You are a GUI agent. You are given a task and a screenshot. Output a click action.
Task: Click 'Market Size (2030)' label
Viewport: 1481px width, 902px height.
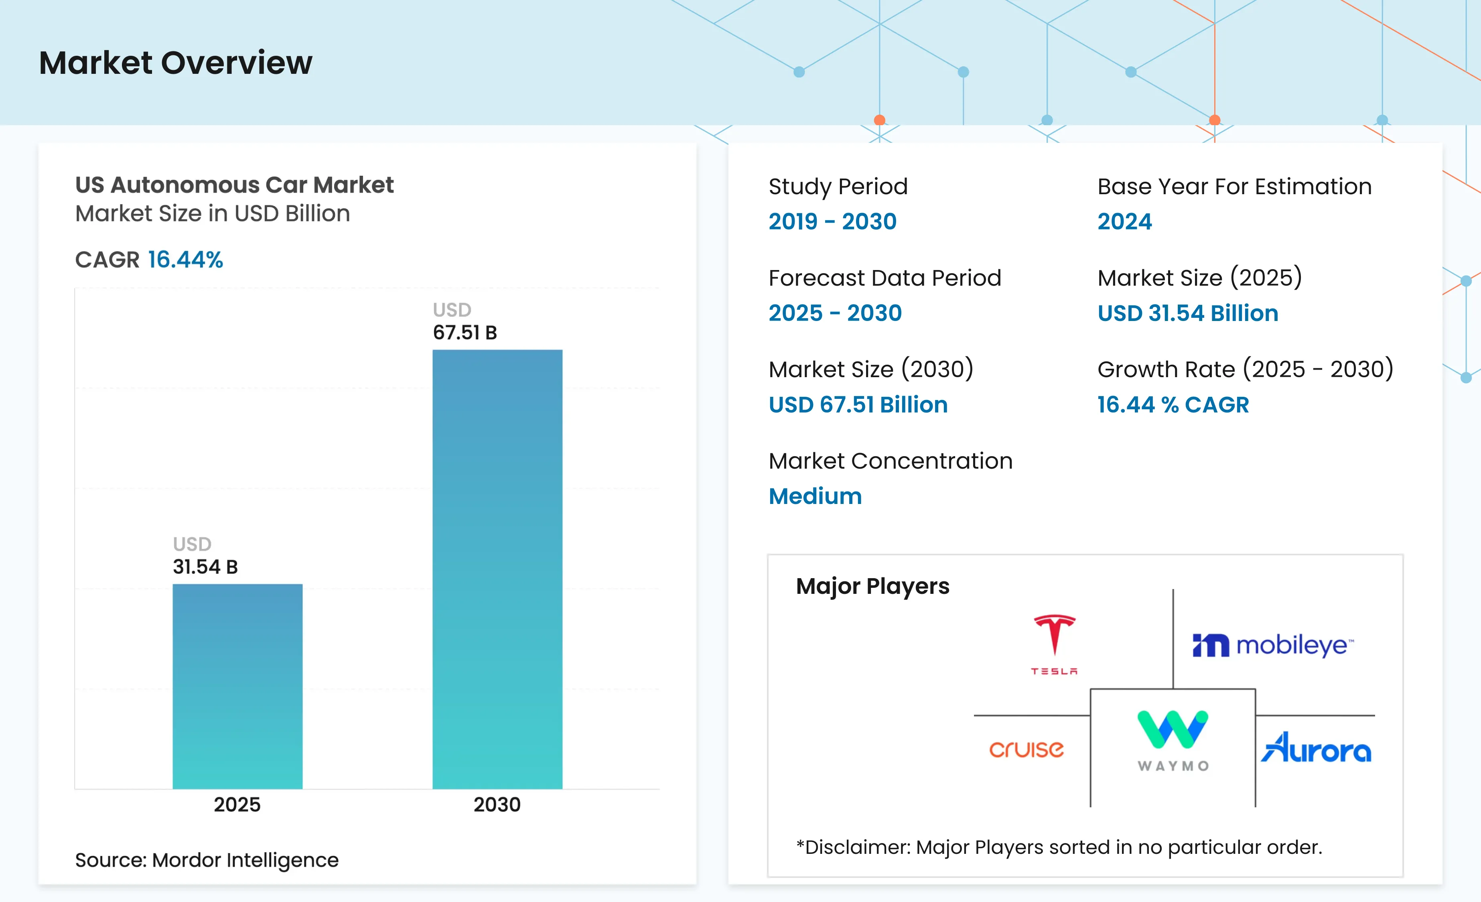(871, 369)
